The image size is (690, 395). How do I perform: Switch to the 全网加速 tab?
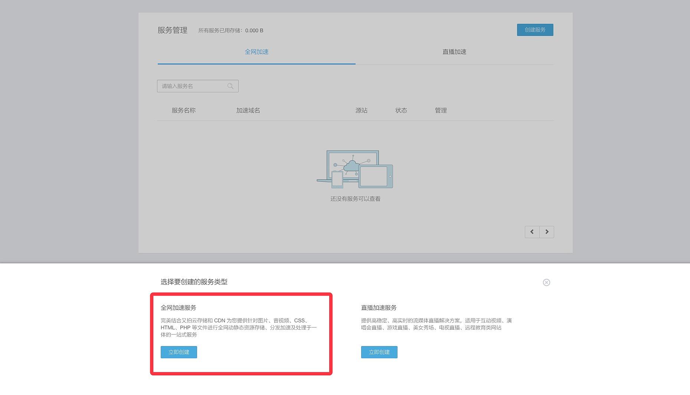[256, 52]
